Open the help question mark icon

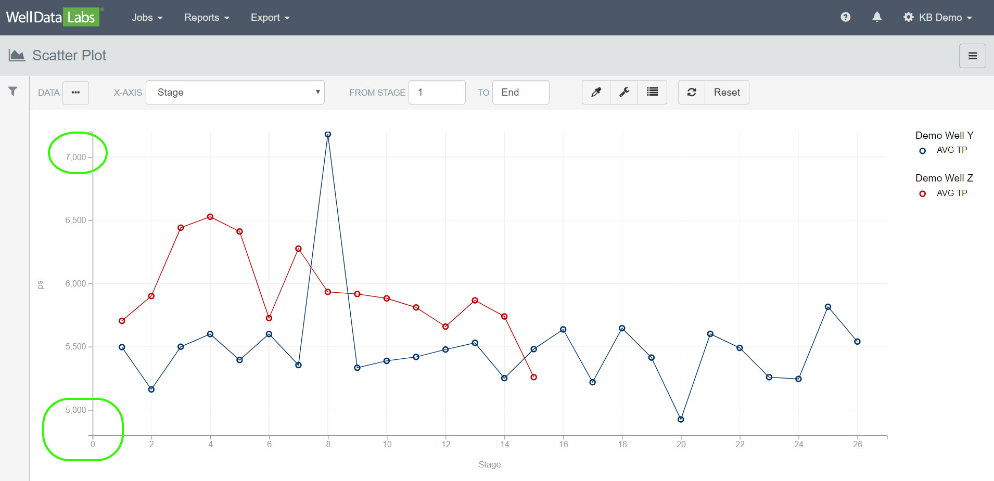pyautogui.click(x=845, y=17)
